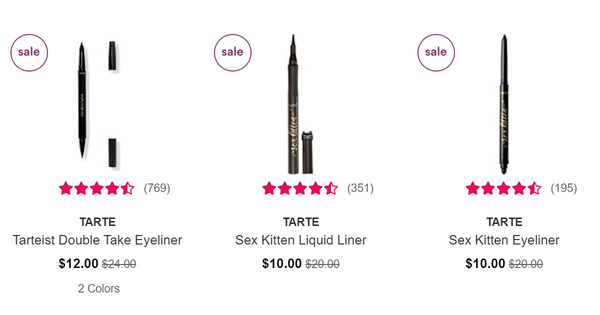Viewport: 600px width, 315px height.
Task: Select the star rating for Tarteist Double Take Eyeliner
Action: click(97, 188)
